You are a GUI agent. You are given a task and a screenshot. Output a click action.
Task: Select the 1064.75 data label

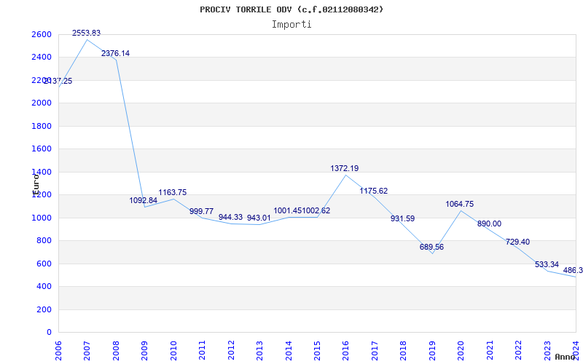460,205
